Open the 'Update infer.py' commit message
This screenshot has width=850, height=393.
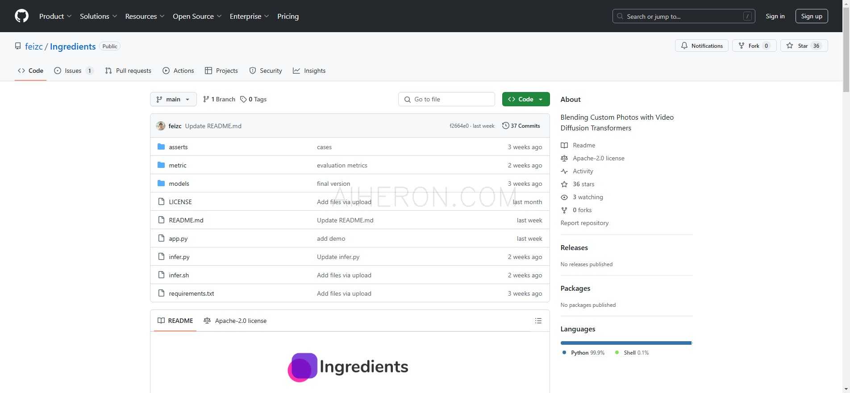click(338, 257)
